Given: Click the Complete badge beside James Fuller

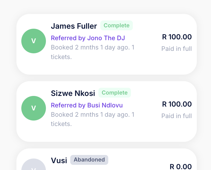Looking at the screenshot, I should [116, 25].
